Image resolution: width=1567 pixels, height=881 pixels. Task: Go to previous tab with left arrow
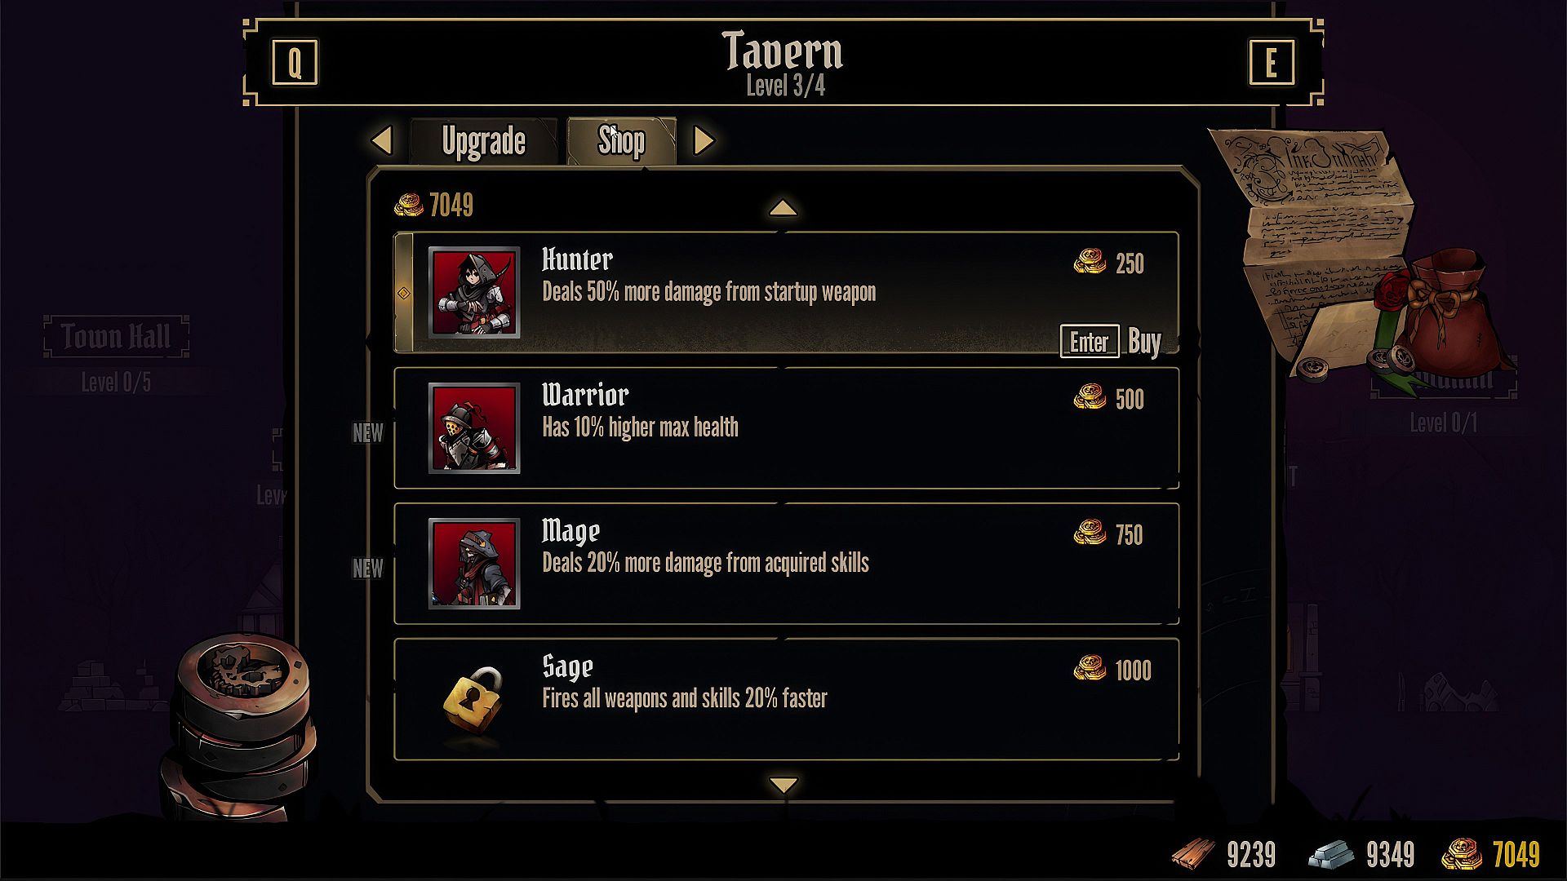[x=382, y=140]
